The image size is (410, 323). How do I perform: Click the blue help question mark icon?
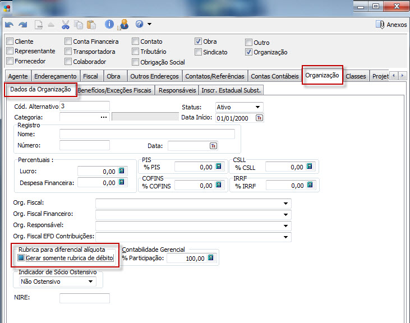139,25
